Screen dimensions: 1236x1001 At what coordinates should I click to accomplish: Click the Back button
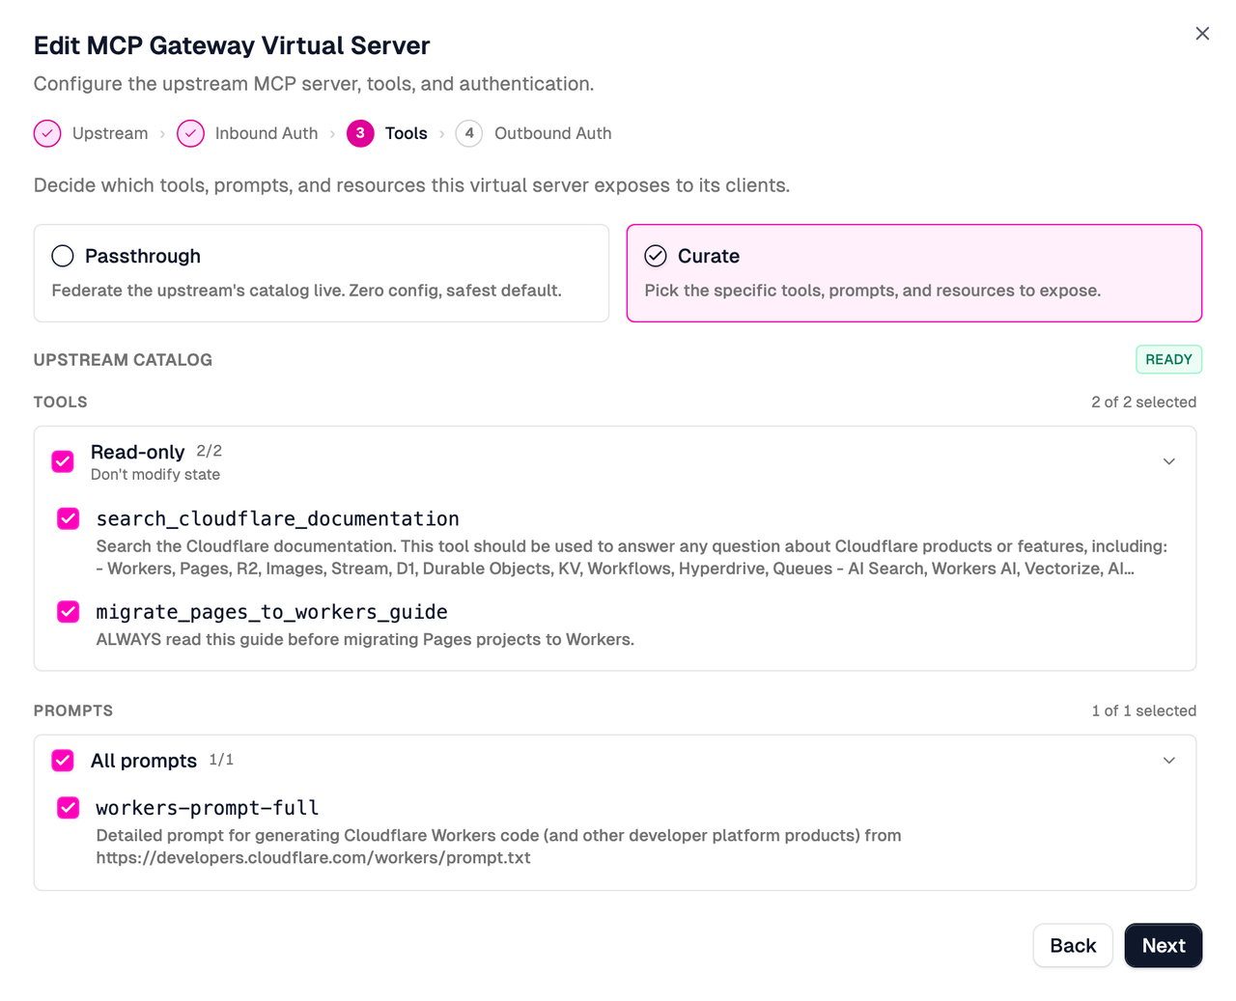pyautogui.click(x=1073, y=946)
